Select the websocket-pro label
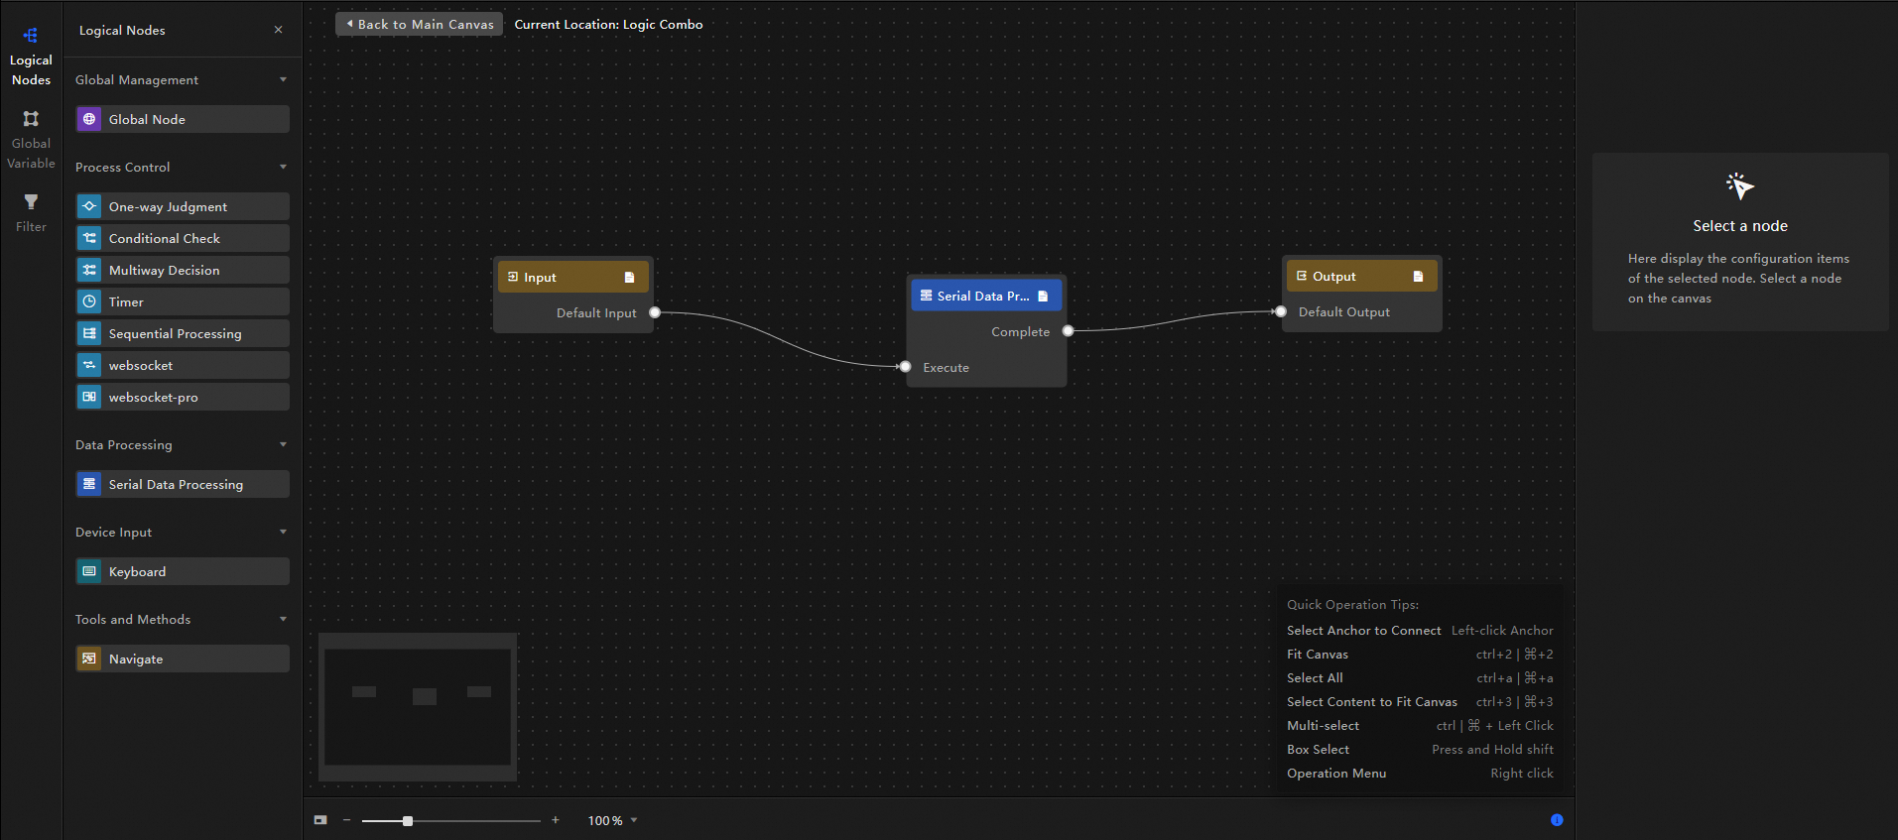This screenshot has width=1898, height=840. (x=154, y=397)
